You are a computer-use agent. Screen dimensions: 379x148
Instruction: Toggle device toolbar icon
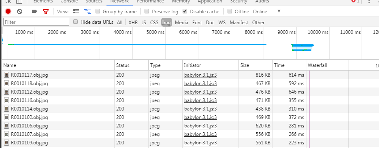pyautogui.click(x=19, y=2)
